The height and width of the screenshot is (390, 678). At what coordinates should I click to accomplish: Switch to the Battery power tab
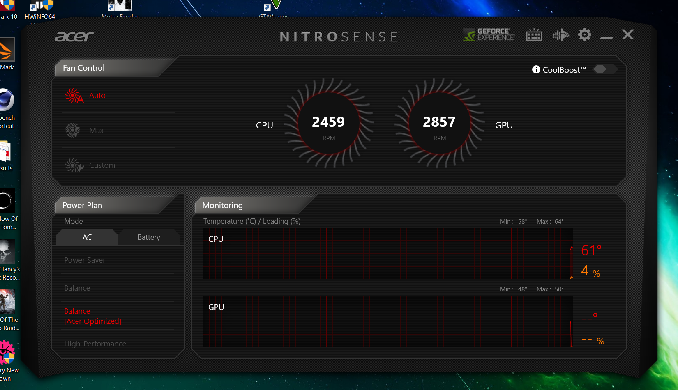[149, 237]
